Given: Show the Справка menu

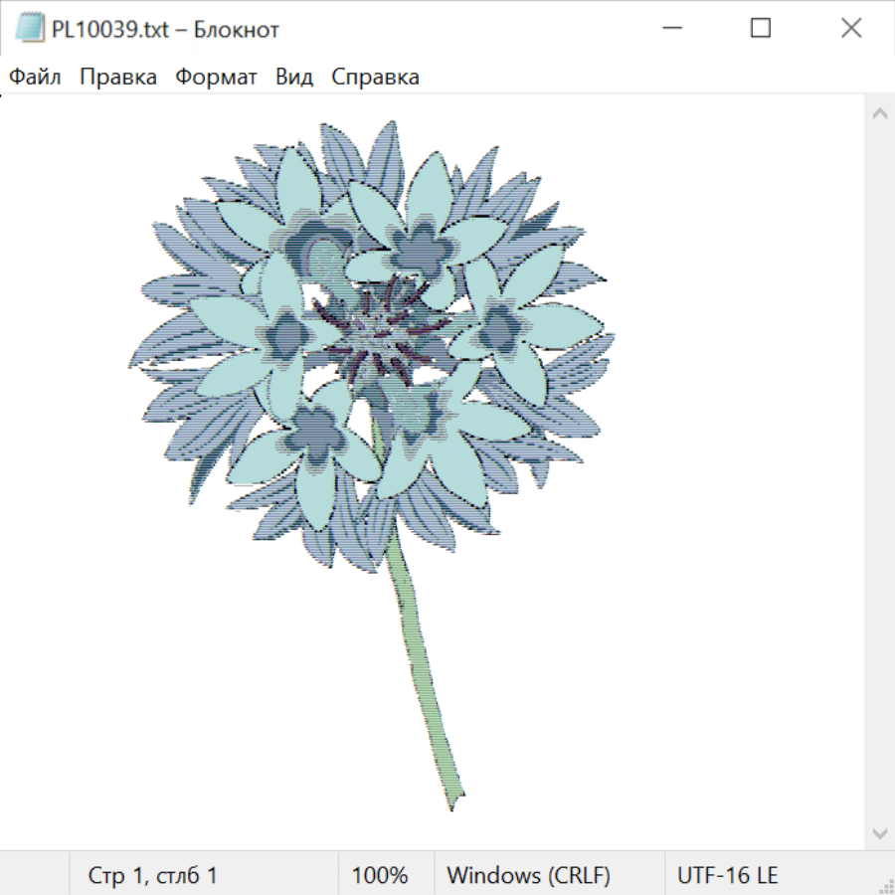Looking at the screenshot, I should (375, 77).
